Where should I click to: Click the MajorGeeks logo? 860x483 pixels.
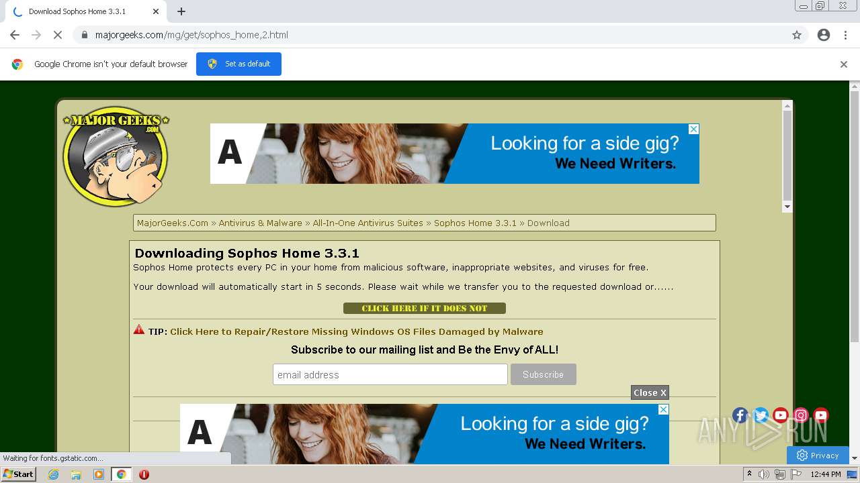(x=116, y=156)
